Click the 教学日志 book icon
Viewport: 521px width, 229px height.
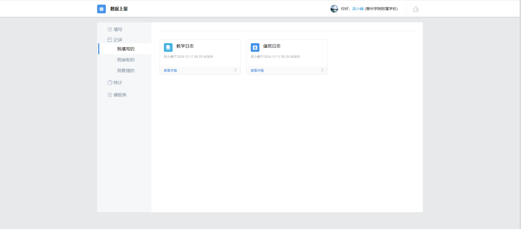tap(168, 47)
